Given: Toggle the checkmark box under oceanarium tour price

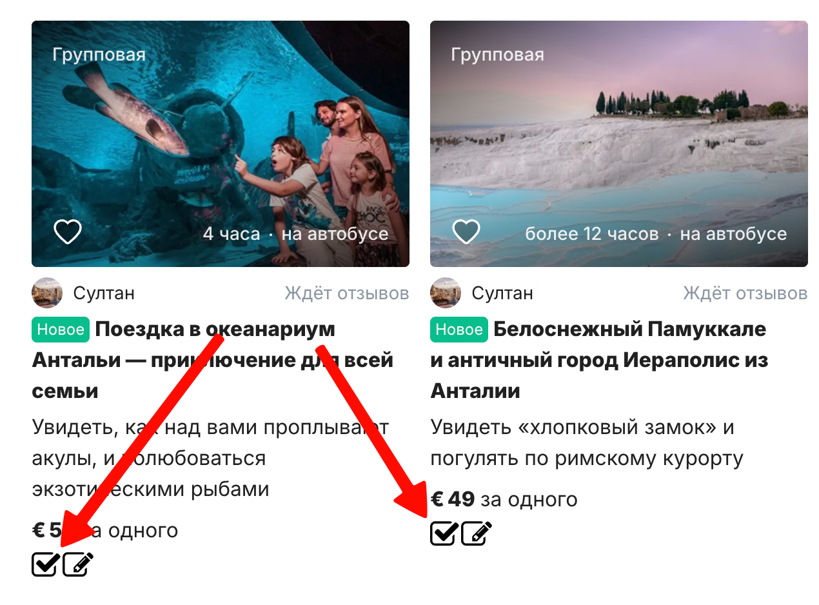Looking at the screenshot, I should (x=46, y=564).
